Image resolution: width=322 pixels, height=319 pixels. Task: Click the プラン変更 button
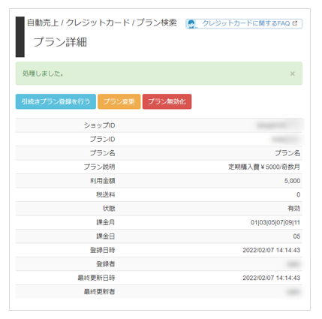click(x=119, y=101)
